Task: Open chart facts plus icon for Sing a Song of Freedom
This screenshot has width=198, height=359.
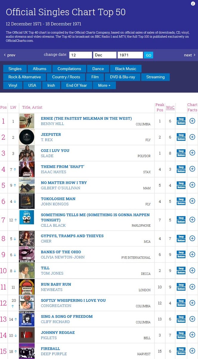Action: (x=192, y=319)
